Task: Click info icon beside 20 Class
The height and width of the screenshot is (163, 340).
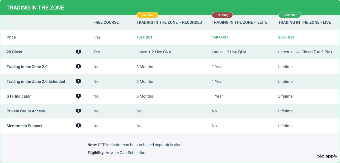Action: [x=78, y=52]
